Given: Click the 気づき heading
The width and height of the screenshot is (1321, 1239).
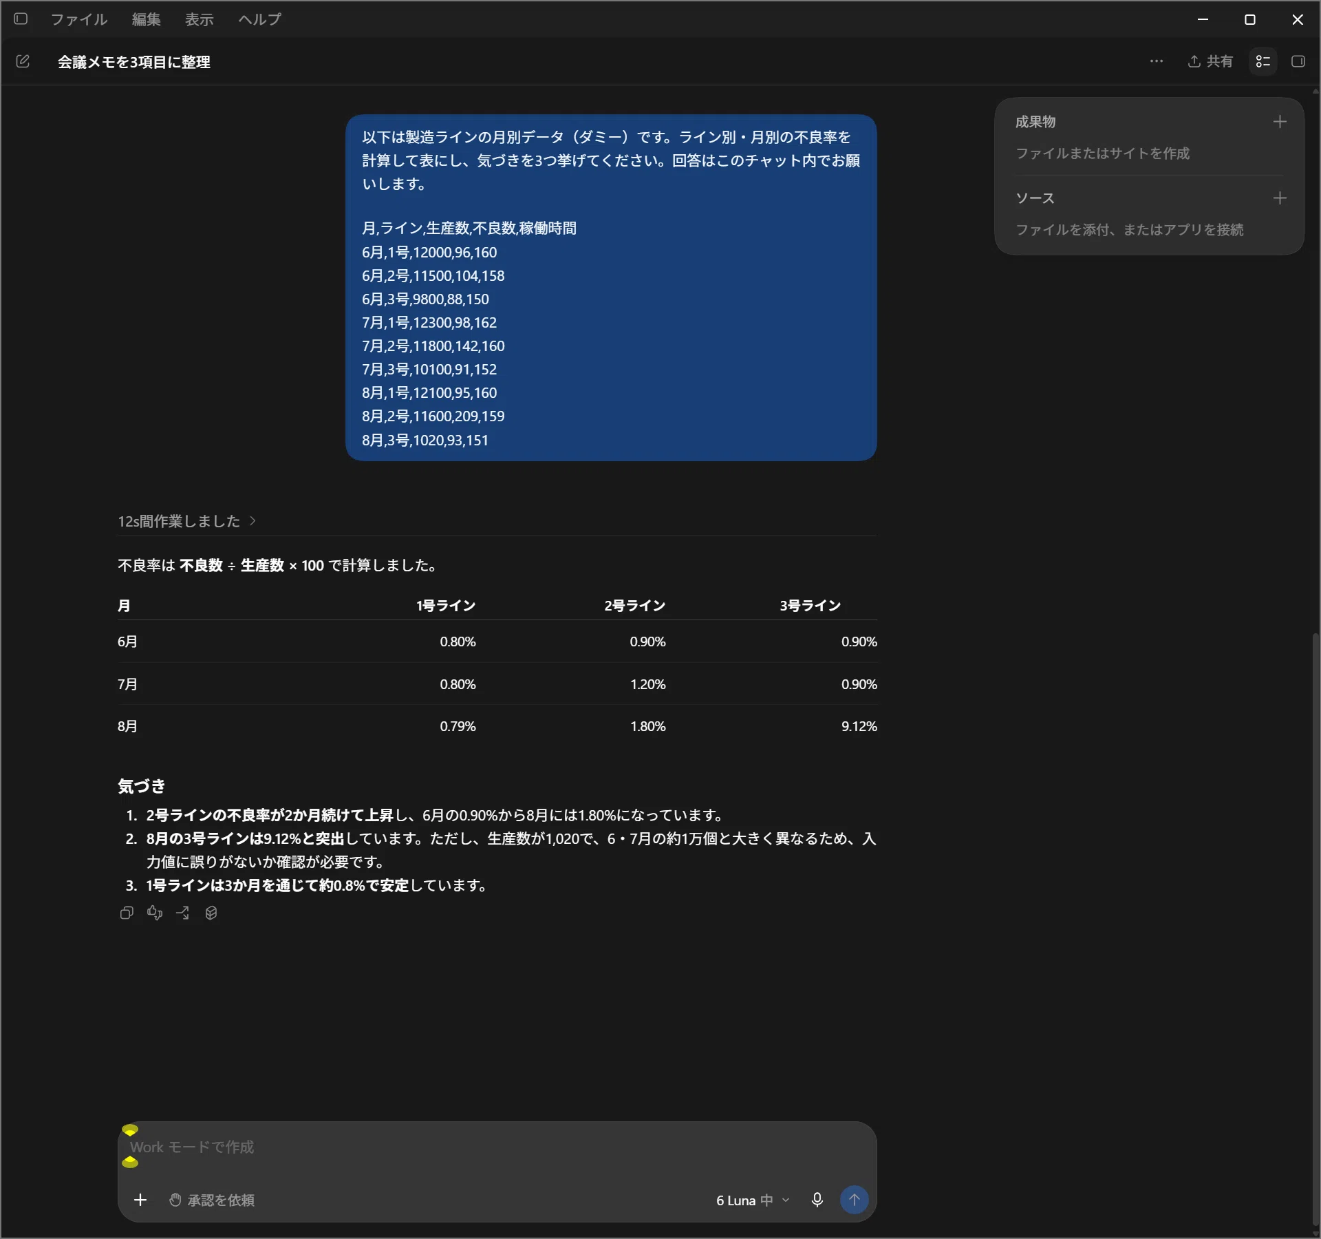Looking at the screenshot, I should [x=142, y=785].
